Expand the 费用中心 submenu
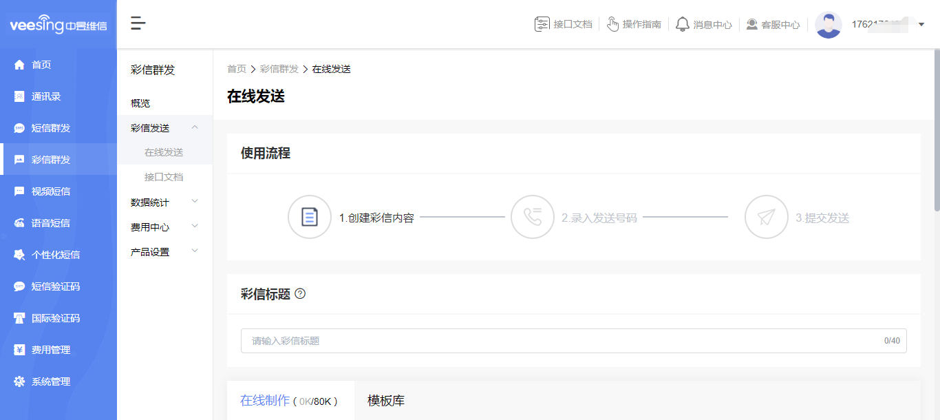The height and width of the screenshot is (420, 940). [148, 227]
